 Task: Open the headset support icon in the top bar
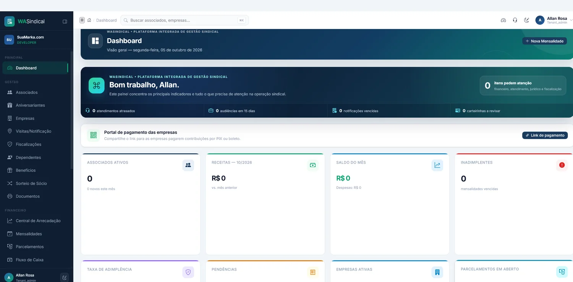515,20
